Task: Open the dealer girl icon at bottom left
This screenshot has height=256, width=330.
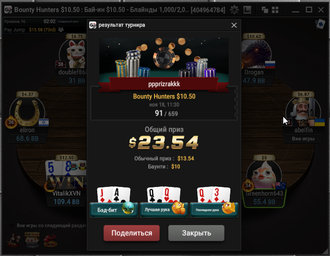Action: [14, 240]
